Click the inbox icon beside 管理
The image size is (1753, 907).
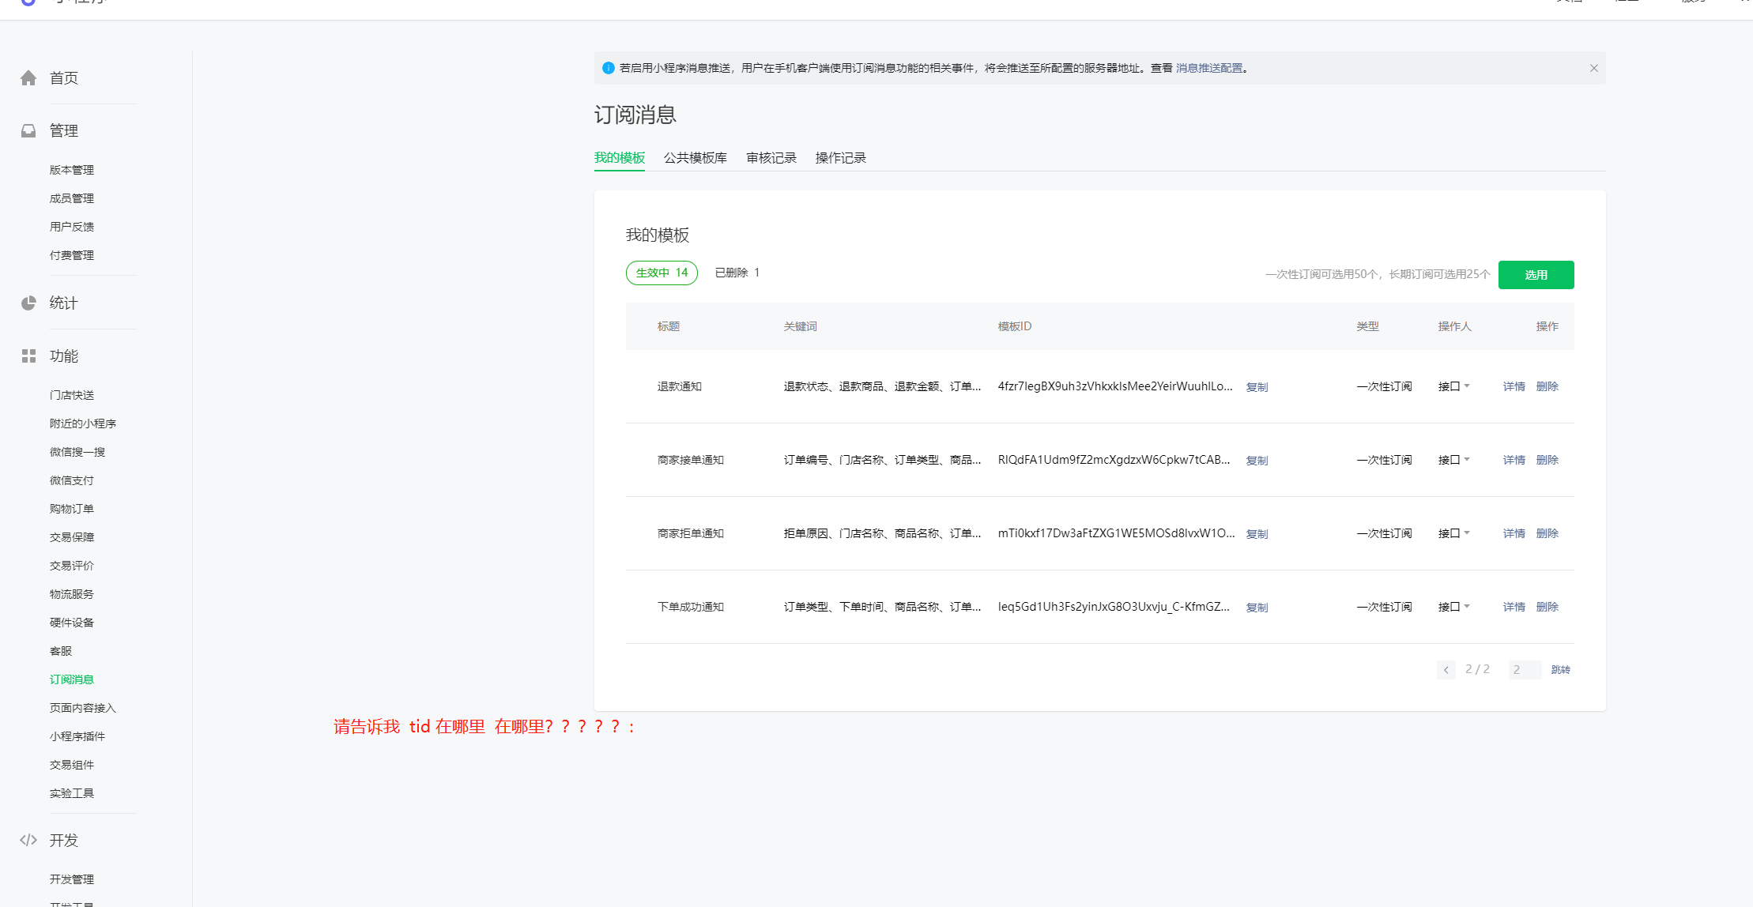pos(28,131)
